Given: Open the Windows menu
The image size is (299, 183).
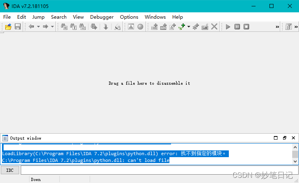Looking at the screenshot, I should [155, 17].
